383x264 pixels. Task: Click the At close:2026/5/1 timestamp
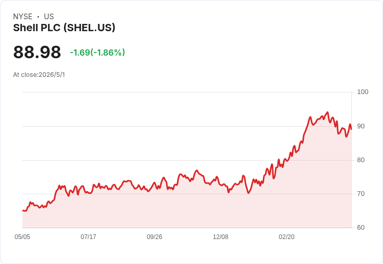(39, 75)
